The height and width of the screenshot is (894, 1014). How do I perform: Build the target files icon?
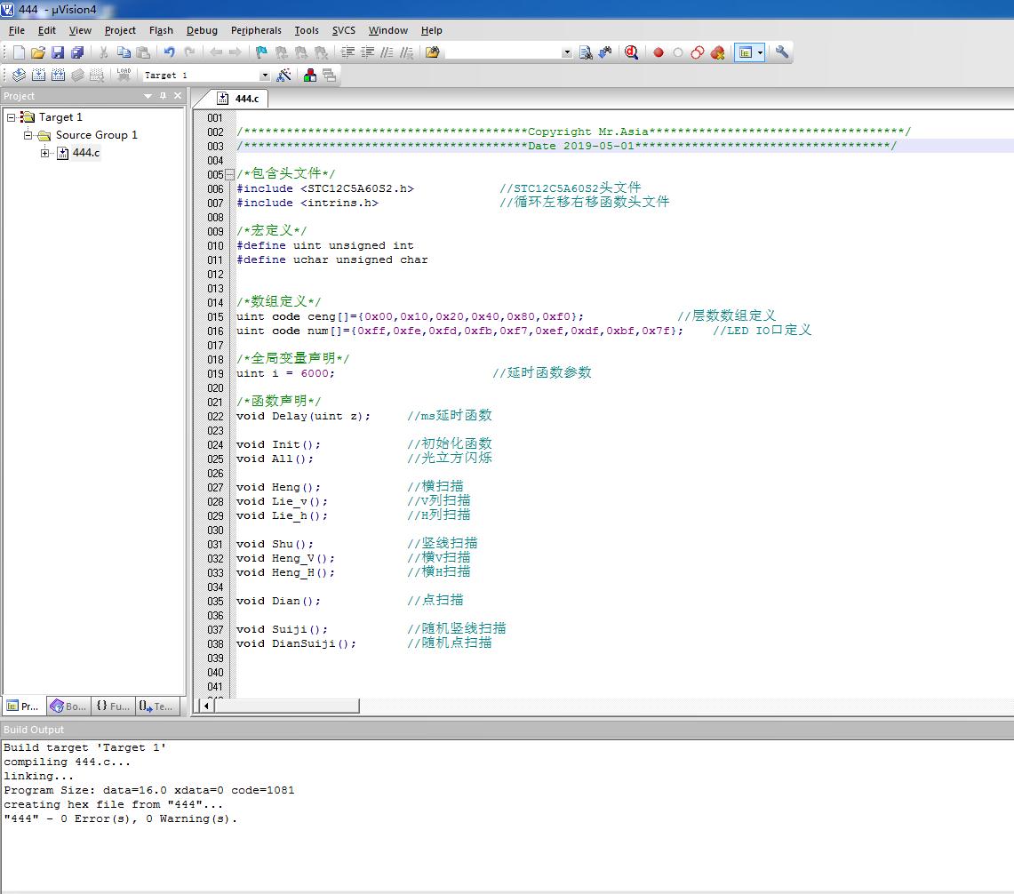point(38,75)
